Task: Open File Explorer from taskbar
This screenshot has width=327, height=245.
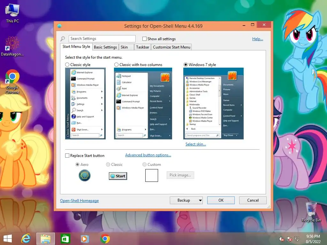Action: click(x=46, y=239)
